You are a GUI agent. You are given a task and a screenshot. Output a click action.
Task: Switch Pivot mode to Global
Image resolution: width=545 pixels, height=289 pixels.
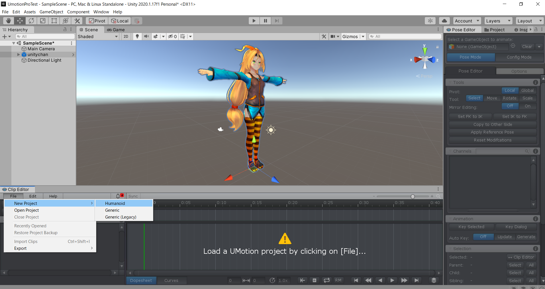coord(527,90)
